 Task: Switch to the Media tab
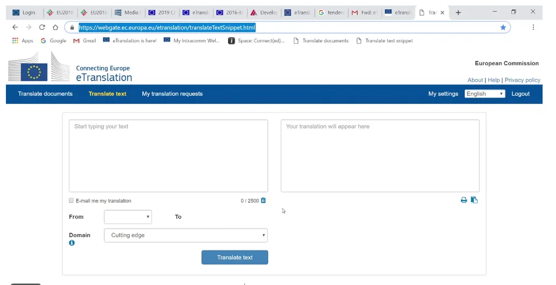128,12
